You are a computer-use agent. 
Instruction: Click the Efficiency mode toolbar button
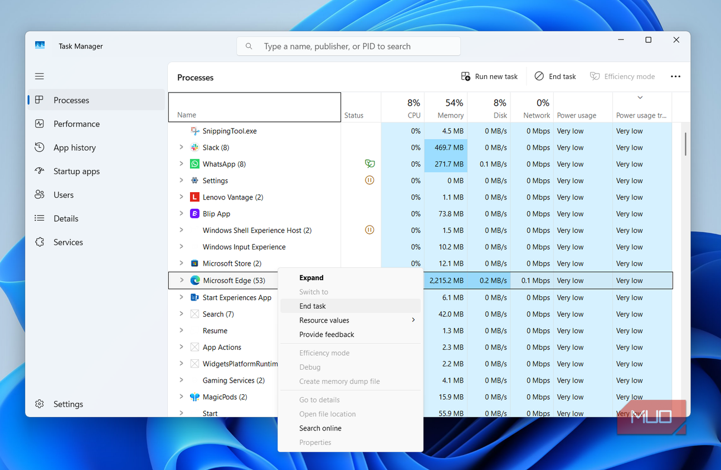623,76
